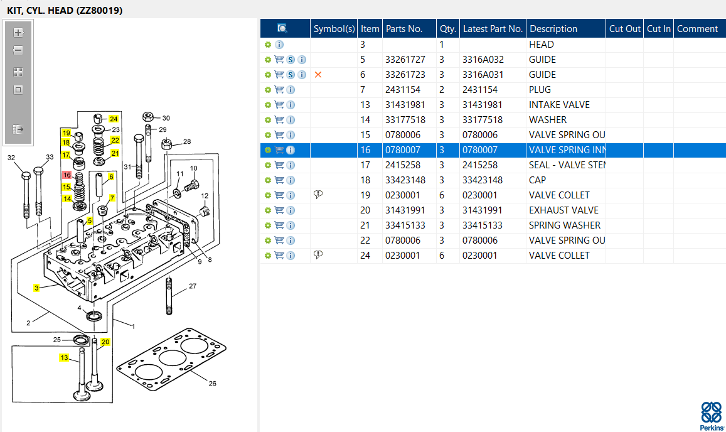Viewport: 726px width, 432px height.
Task: Zoom in on the parts diagram
Action: [x=18, y=33]
